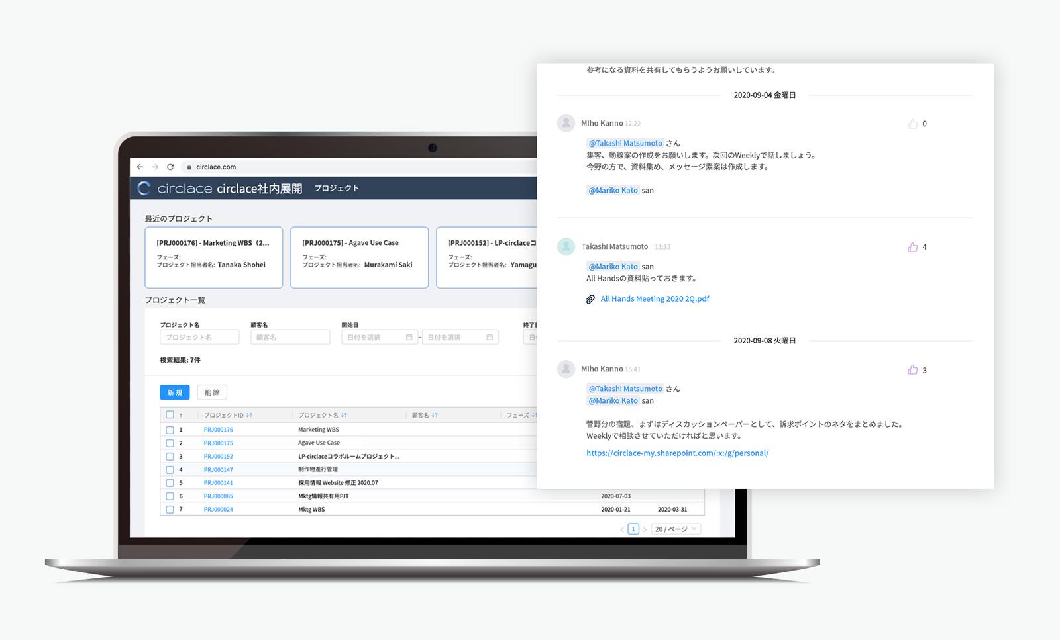
Task: Toggle sorting on the プロジェクトID column
Action: [248, 415]
